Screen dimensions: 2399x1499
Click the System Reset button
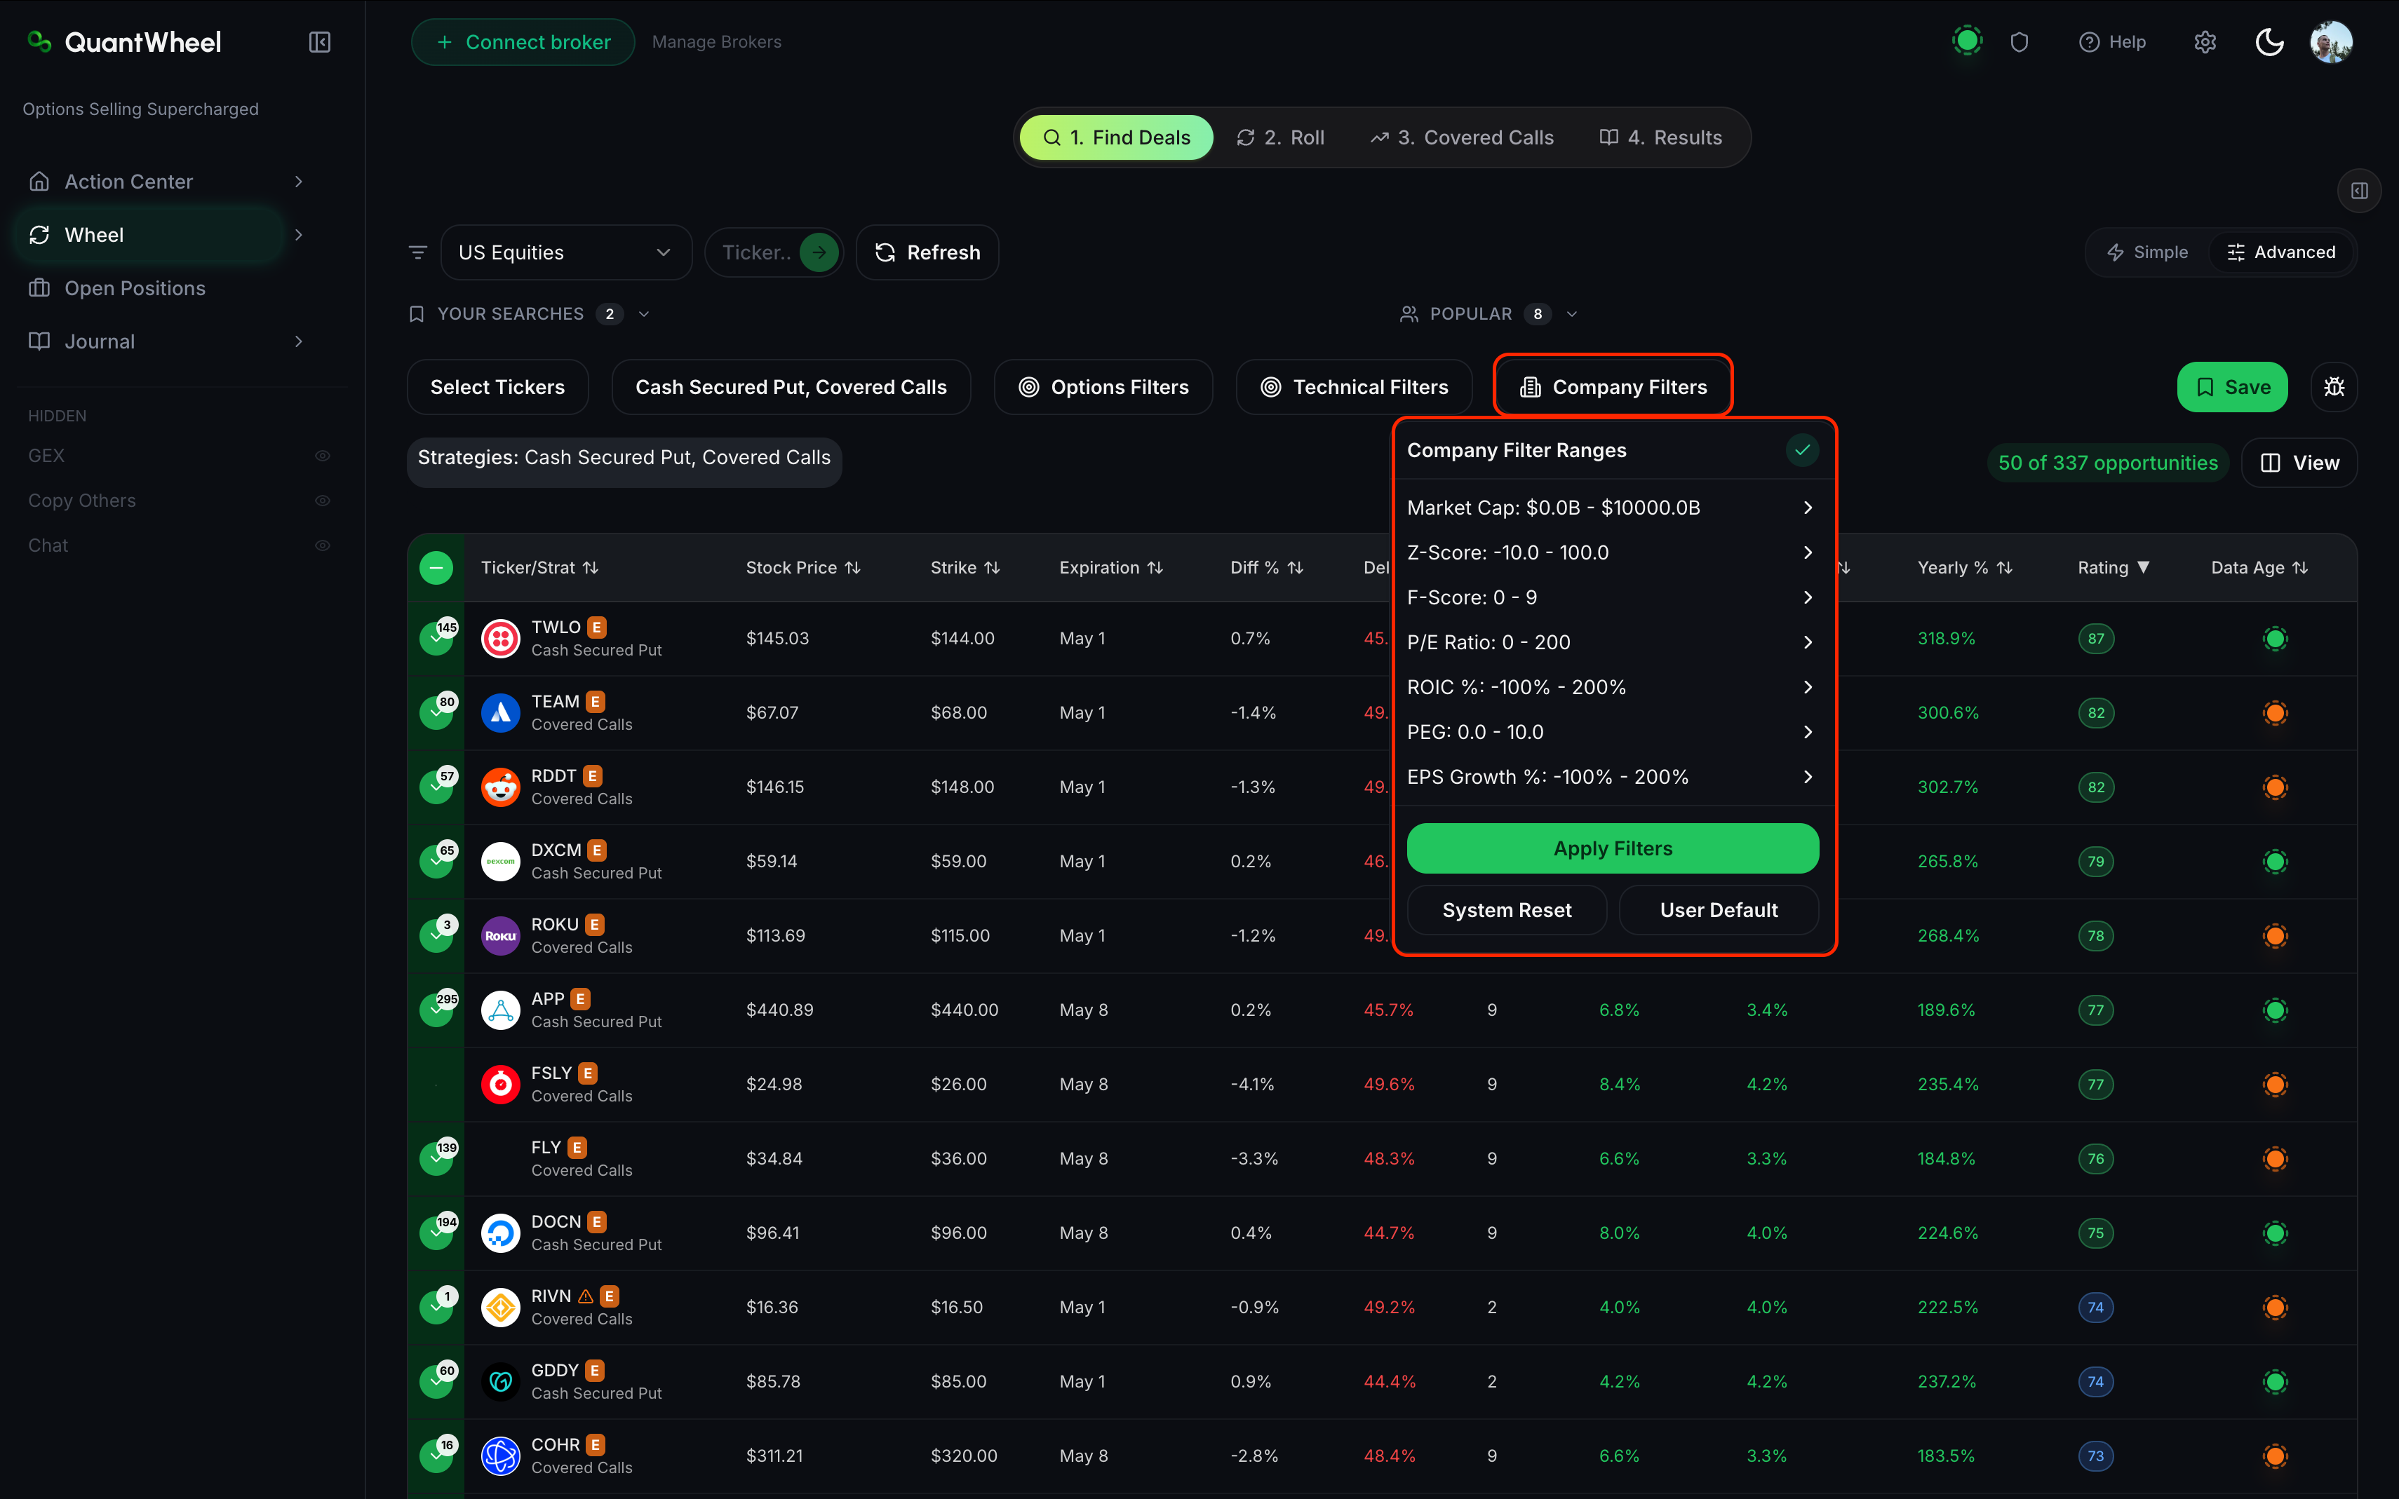tap(1507, 910)
